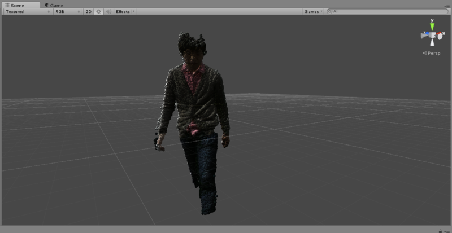
Task: Click the gizmo center cube
Action: pos(432,35)
